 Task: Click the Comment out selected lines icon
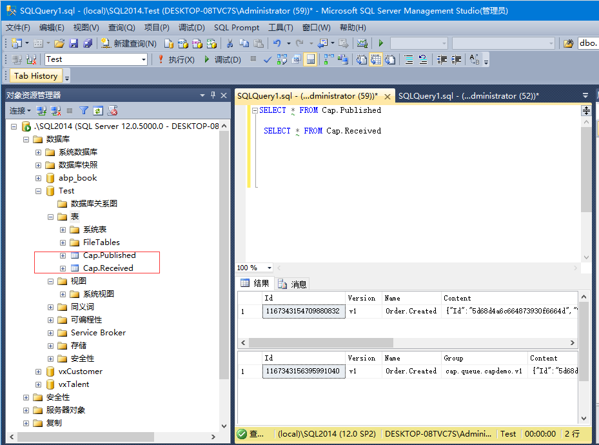(x=409, y=59)
